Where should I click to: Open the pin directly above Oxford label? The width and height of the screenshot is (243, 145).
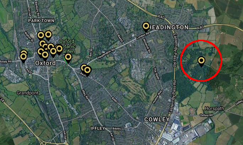pos(45,55)
